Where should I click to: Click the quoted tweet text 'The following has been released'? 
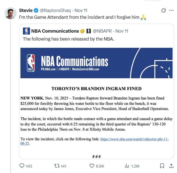(x=68, y=39)
